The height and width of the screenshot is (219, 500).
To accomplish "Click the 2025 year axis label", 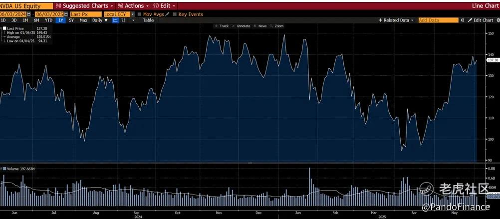I will [x=381, y=217].
